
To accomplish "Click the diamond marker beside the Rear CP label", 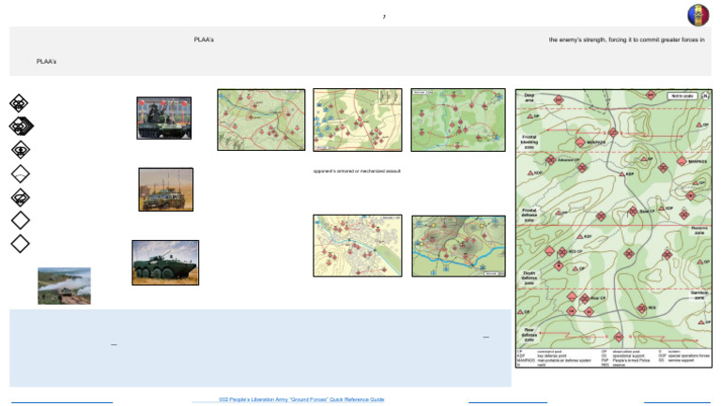I will click(585, 298).
